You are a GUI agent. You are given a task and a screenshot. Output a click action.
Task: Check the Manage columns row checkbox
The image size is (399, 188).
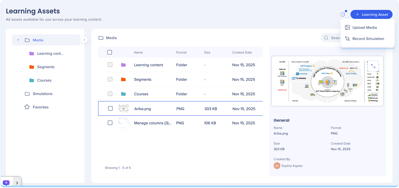(x=110, y=123)
